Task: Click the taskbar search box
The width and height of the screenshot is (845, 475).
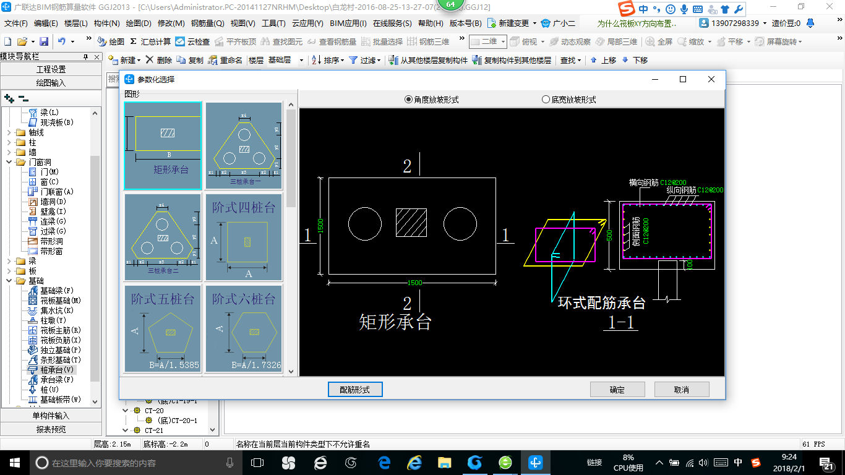Action: (136, 463)
